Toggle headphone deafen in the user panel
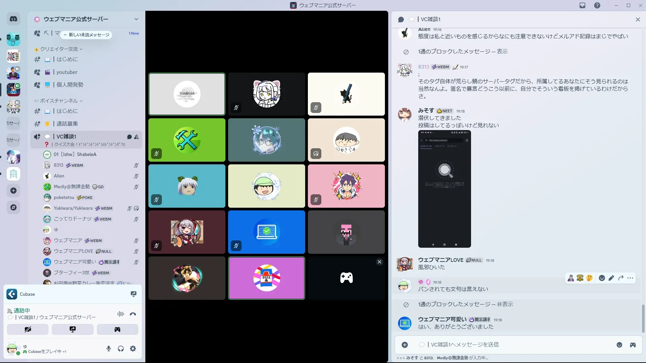 pos(121,349)
